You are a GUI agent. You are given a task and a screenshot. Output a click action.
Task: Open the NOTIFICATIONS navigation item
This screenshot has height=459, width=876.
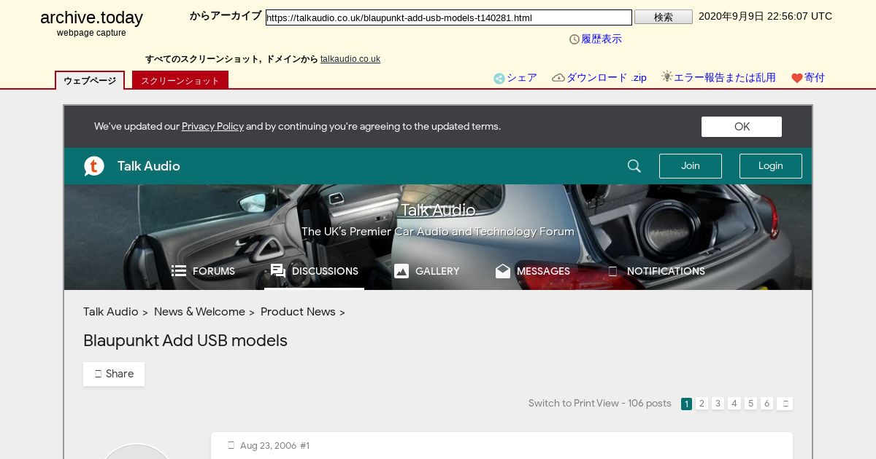coord(657,271)
